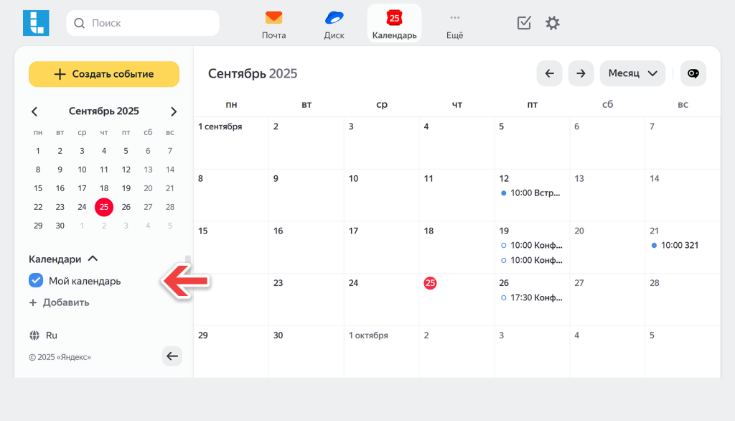Screen dimensions: 735x421
Task: Show previous month in mini calendar
Action: tap(34, 111)
